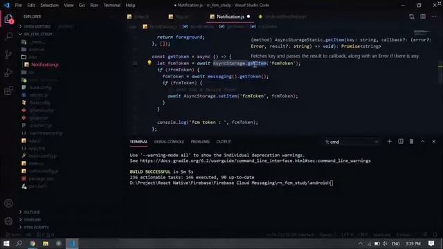Select Notification.js in the Explorer tree

point(45,64)
